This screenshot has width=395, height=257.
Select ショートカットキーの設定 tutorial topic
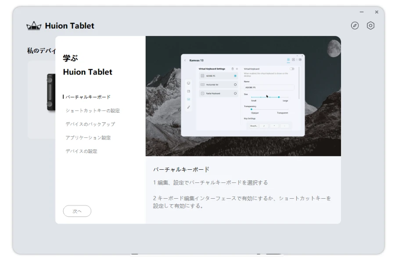coord(93,111)
